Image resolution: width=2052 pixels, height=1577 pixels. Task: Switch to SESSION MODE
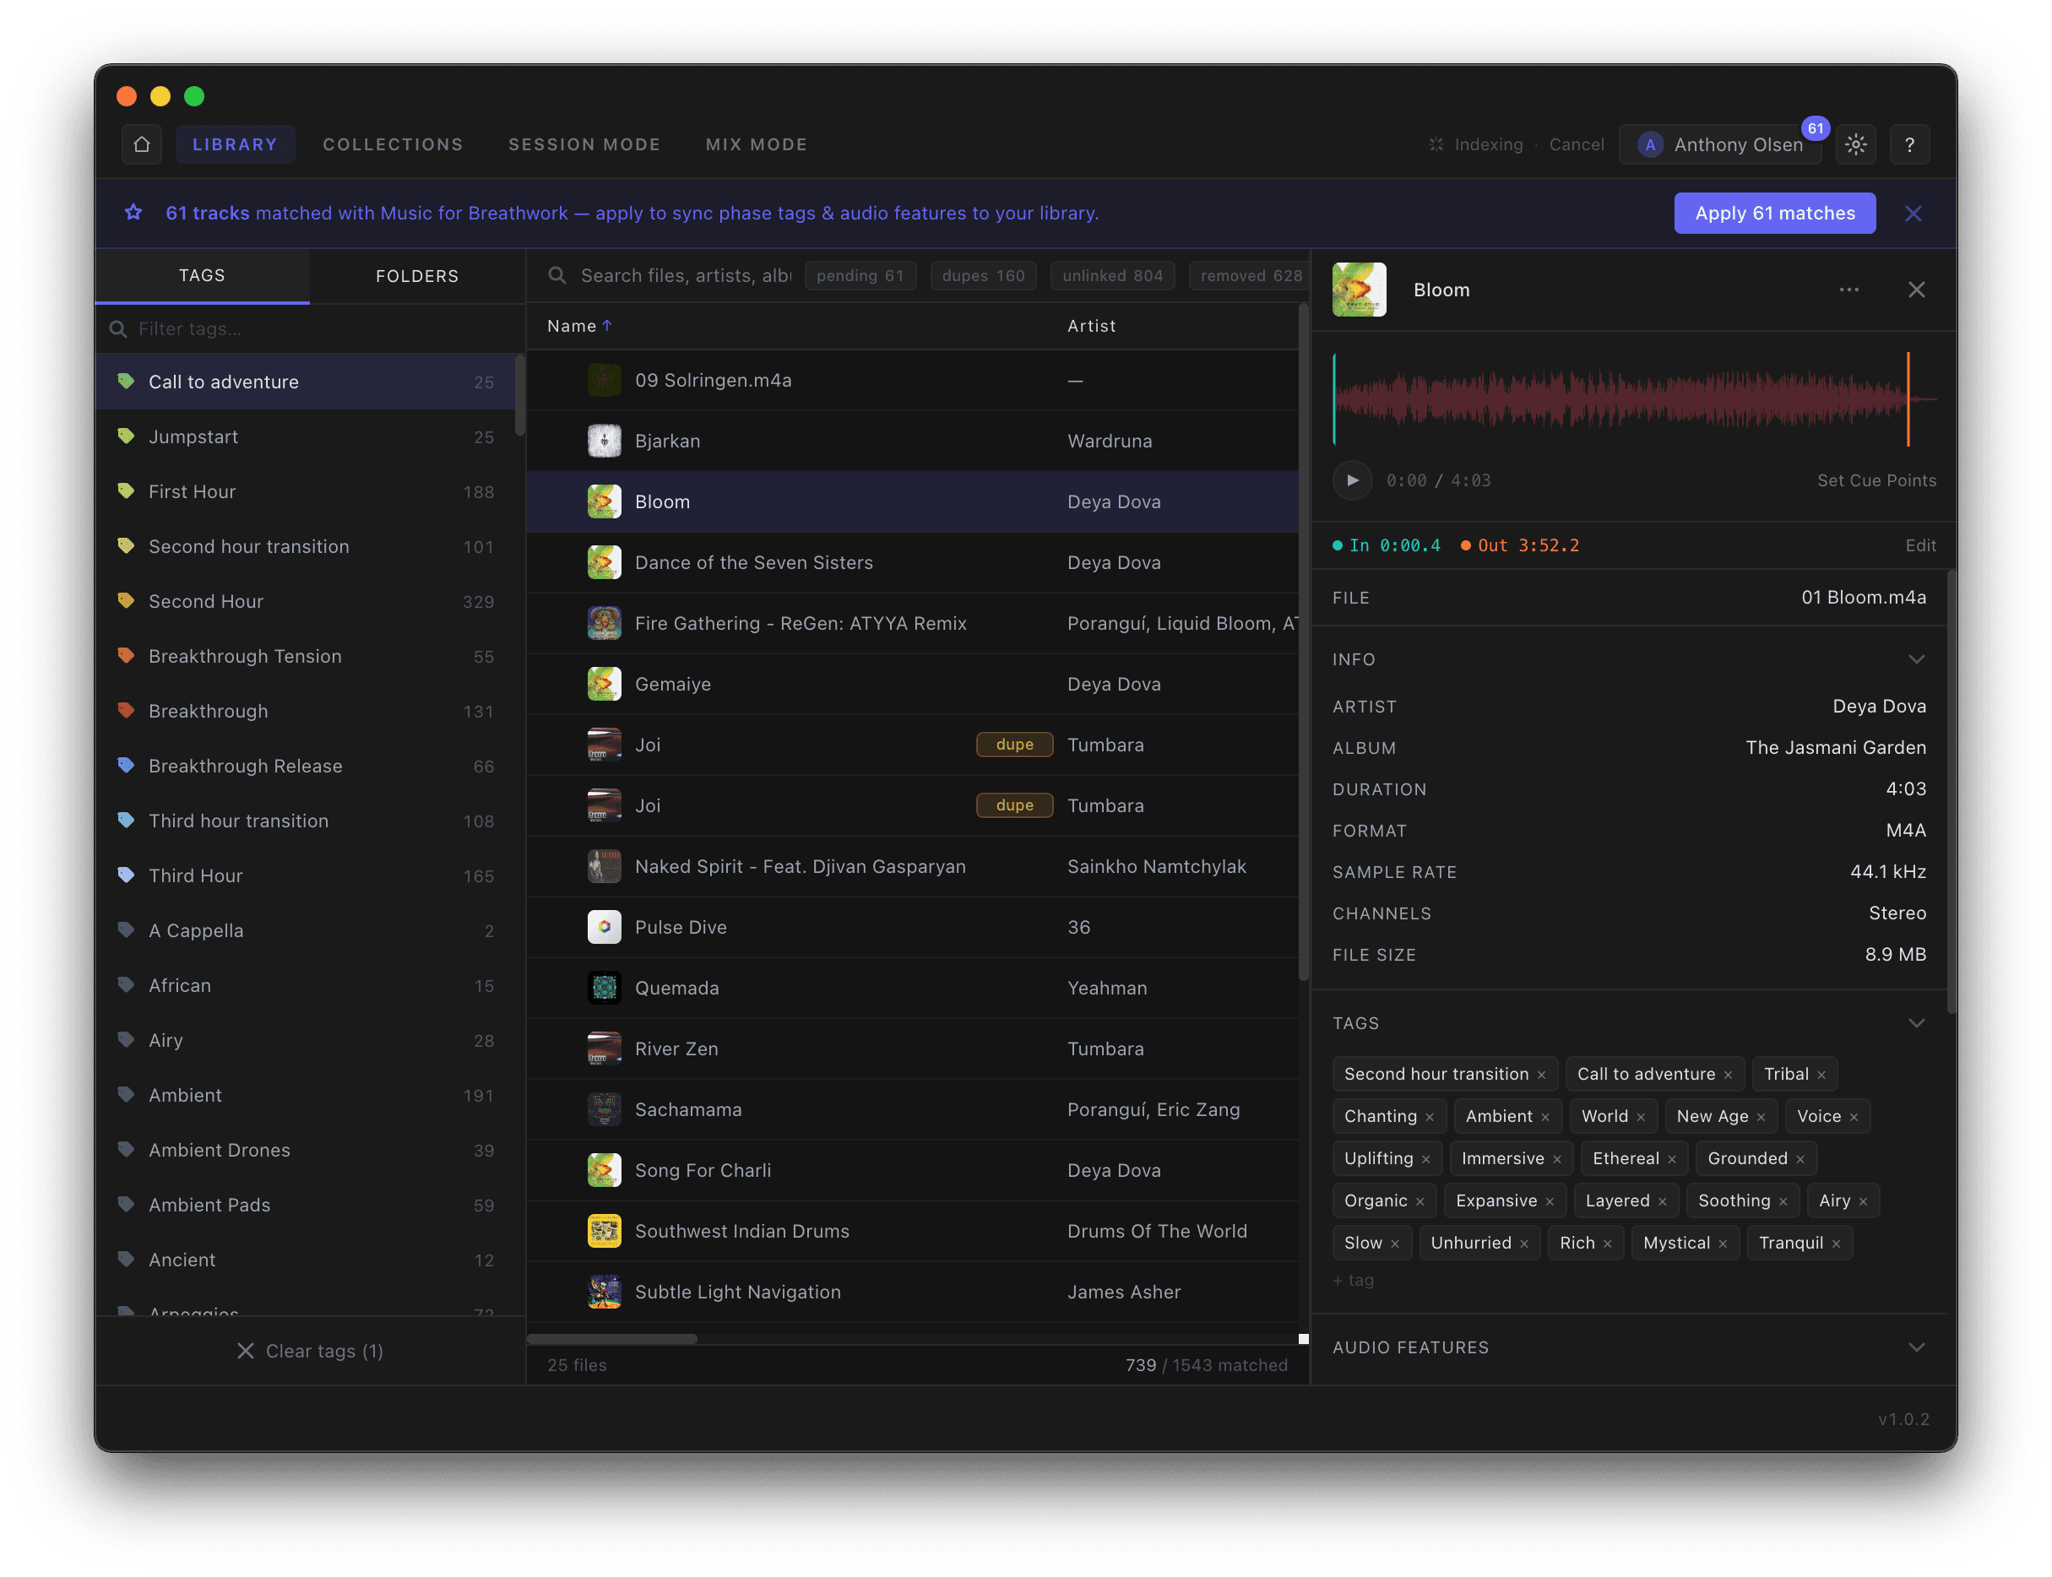(584, 144)
